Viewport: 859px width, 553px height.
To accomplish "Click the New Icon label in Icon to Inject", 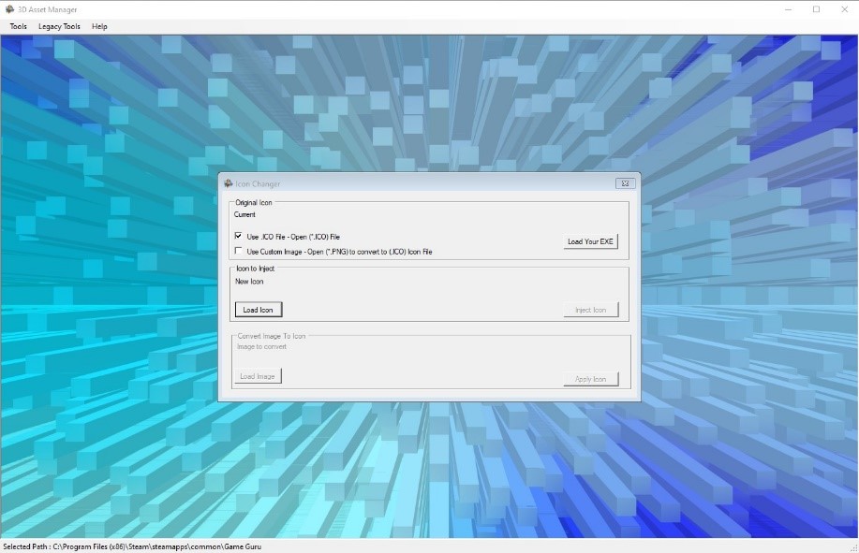I will [x=249, y=282].
